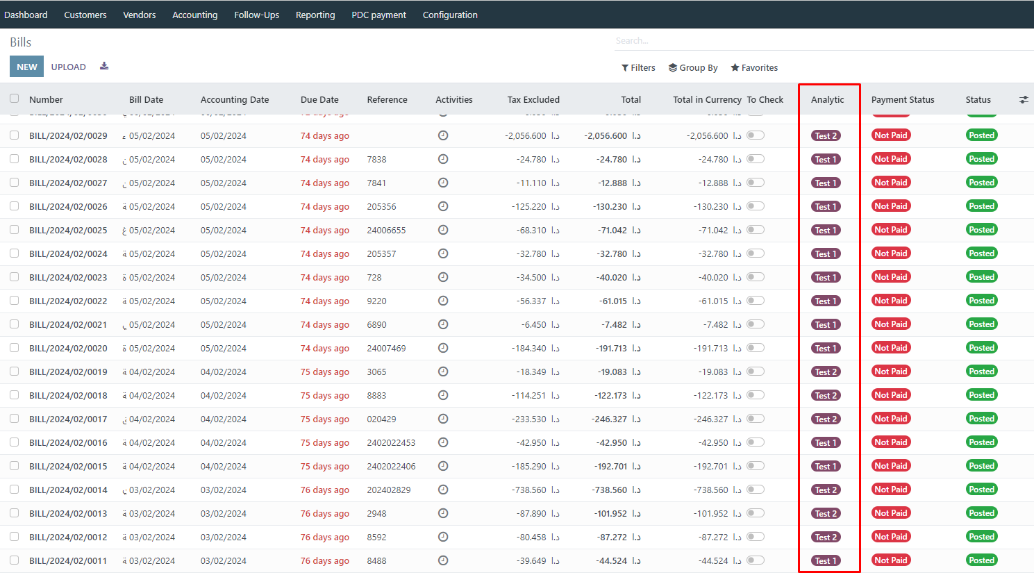Click activity clock for BILL/2024/02/0026

(x=443, y=206)
